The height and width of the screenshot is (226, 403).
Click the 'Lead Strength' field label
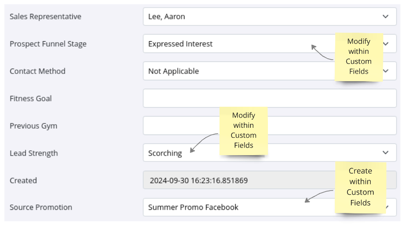point(34,153)
